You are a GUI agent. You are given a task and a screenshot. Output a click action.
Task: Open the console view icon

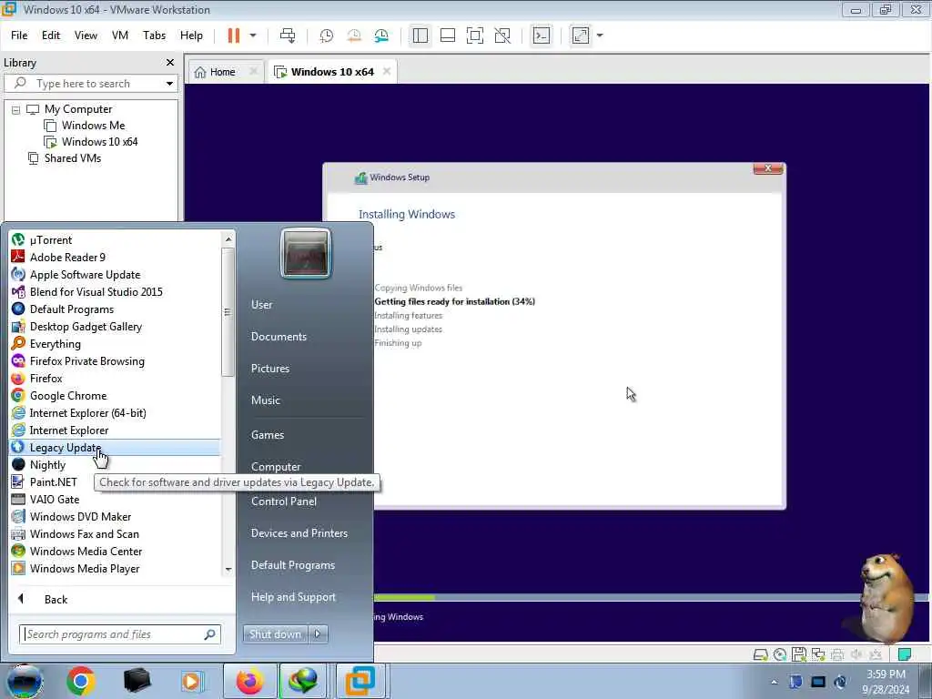click(541, 35)
